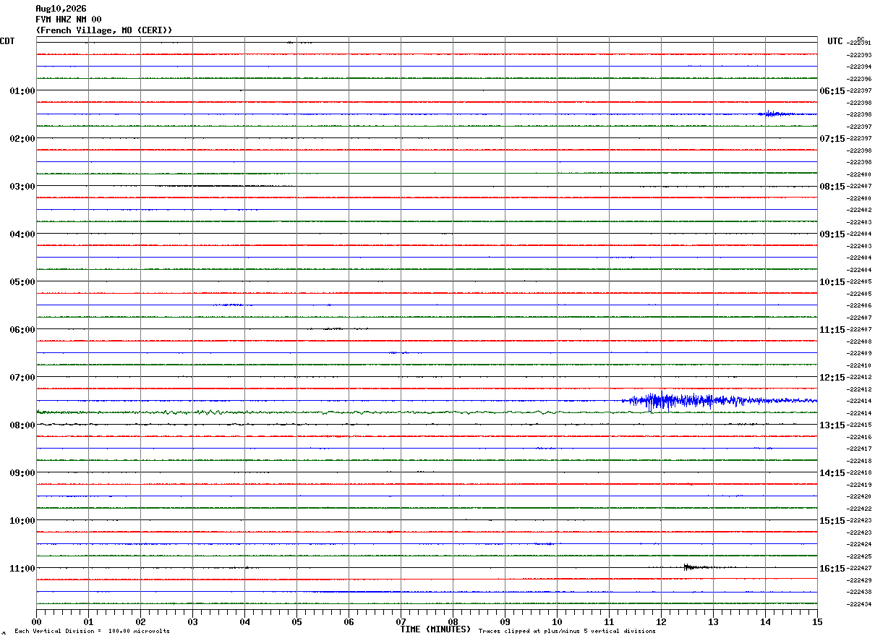The width and height of the screenshot is (875, 641).
Task: Click the CDT timezone label
Action: click(7, 41)
